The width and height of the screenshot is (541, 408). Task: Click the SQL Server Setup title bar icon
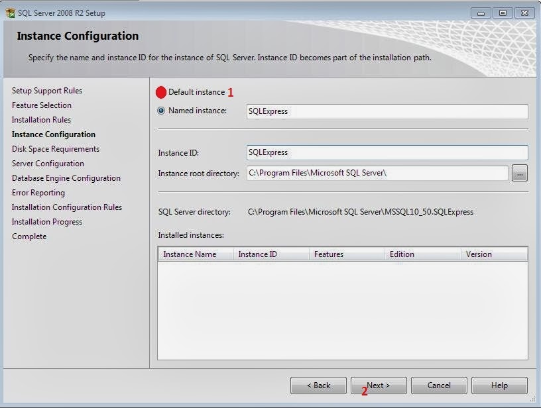[11, 13]
